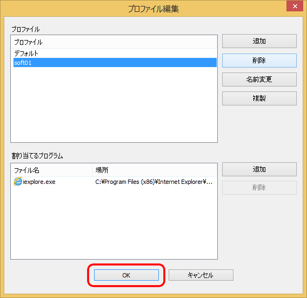
Task: Select the デフォルト profile
Action: click(x=115, y=54)
